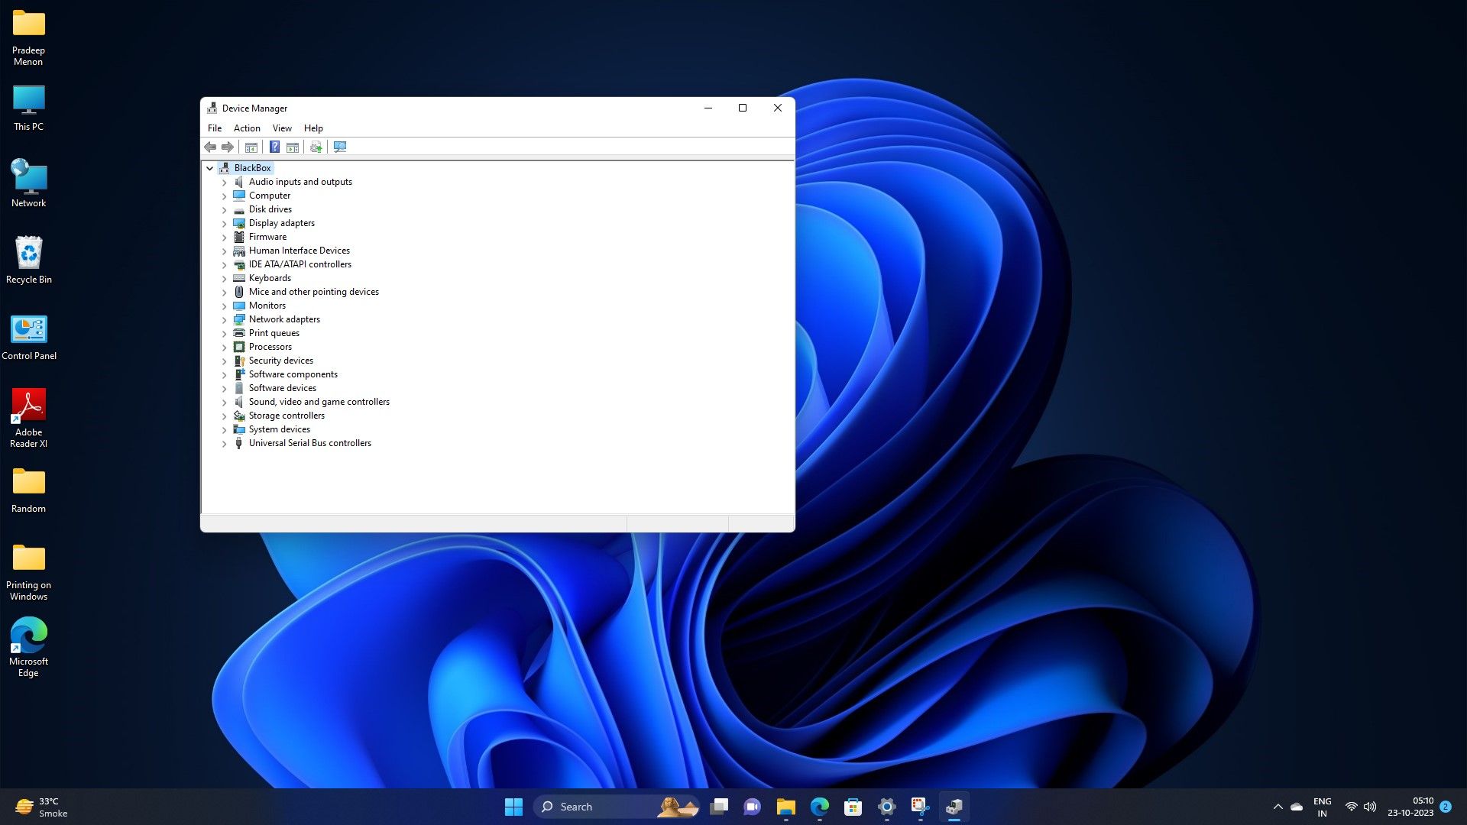The width and height of the screenshot is (1467, 825).
Task: Expand the Sound, video and game controllers category
Action: click(224, 402)
